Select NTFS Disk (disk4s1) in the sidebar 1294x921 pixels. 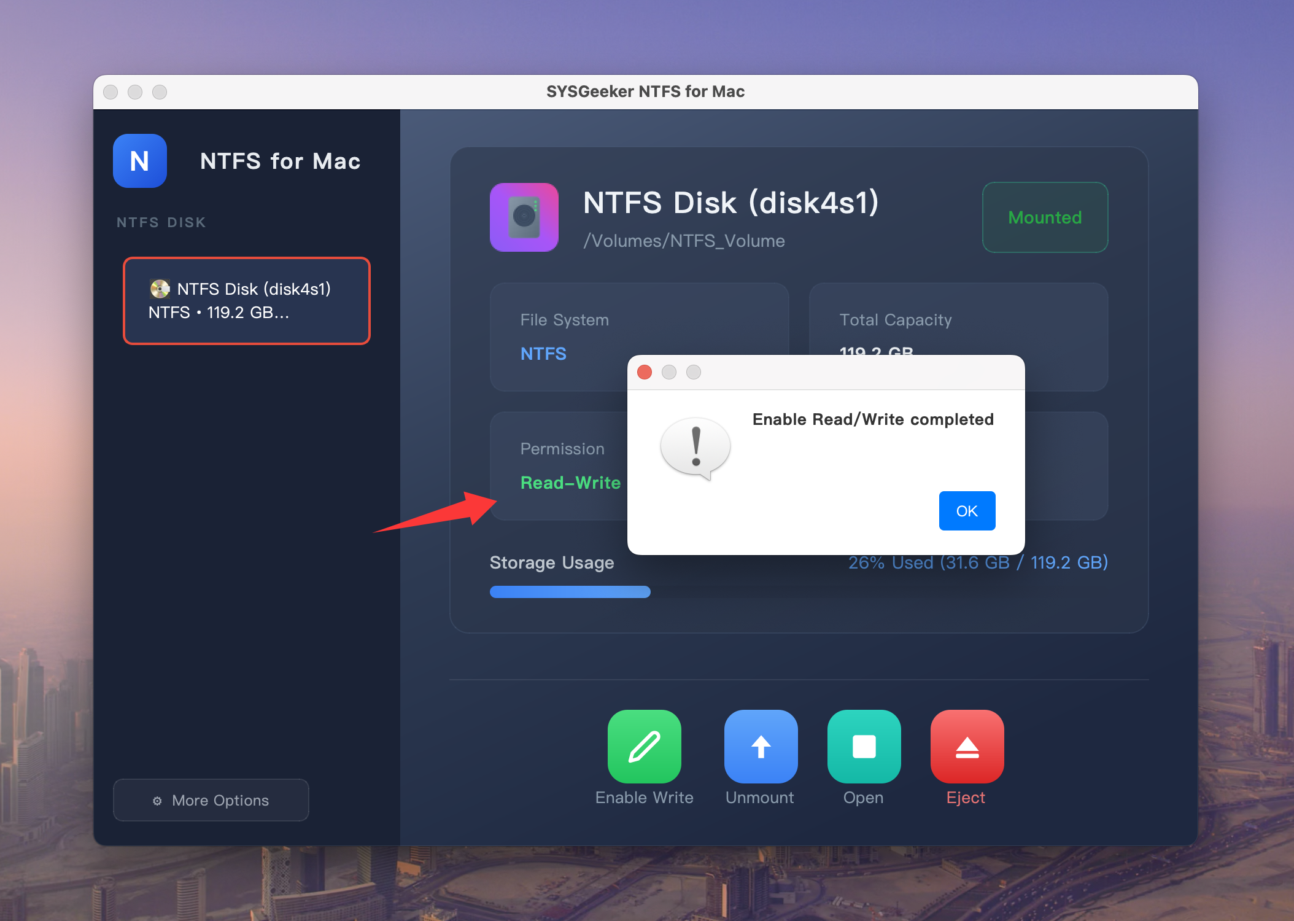[x=246, y=300]
